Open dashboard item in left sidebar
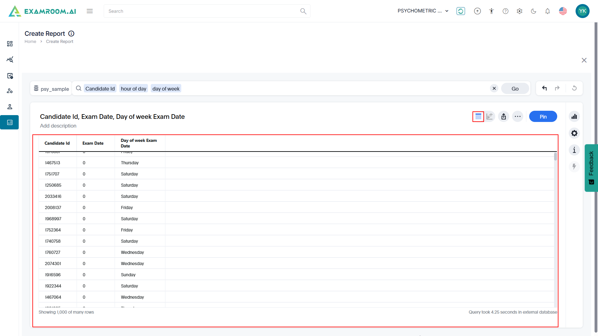 click(10, 44)
